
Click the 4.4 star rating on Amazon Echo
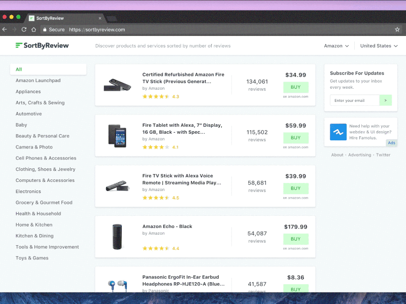(x=161, y=248)
